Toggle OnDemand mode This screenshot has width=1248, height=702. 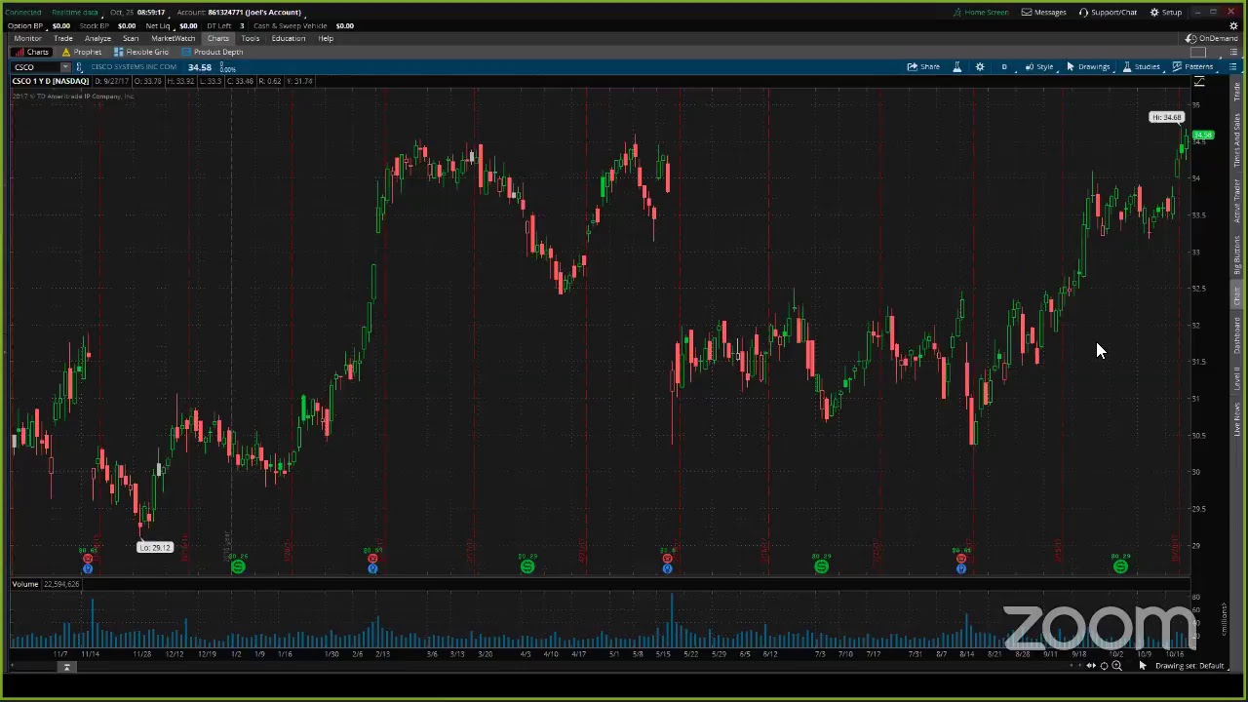click(x=1212, y=38)
